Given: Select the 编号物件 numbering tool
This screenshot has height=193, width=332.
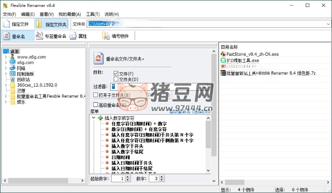Looking at the screenshot, I should (106, 36).
